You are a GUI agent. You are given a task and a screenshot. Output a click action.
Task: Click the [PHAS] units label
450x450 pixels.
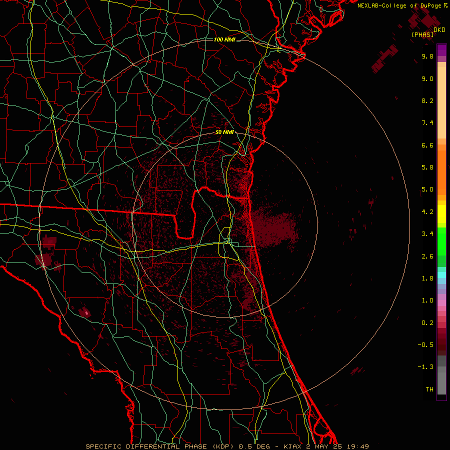(x=422, y=35)
